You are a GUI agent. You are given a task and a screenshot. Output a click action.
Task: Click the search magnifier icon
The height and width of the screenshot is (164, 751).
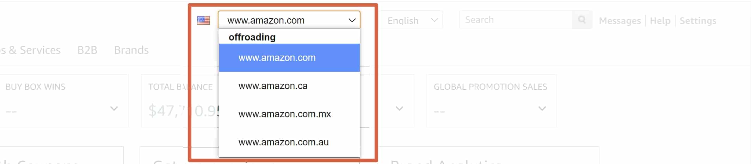pyautogui.click(x=582, y=20)
